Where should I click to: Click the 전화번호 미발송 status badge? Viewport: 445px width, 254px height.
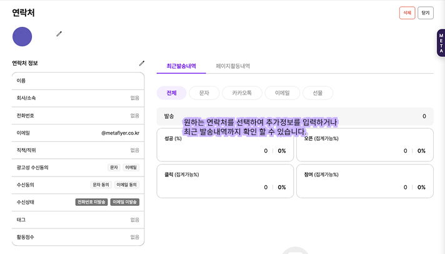[x=91, y=202]
